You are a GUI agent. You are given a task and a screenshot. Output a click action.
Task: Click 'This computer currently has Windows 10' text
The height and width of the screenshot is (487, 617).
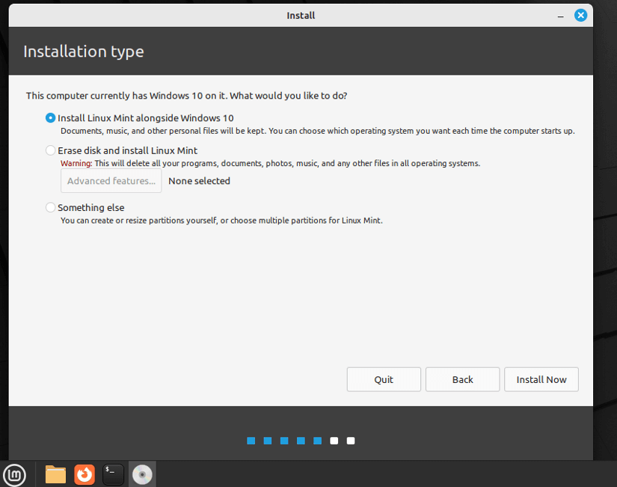point(186,96)
